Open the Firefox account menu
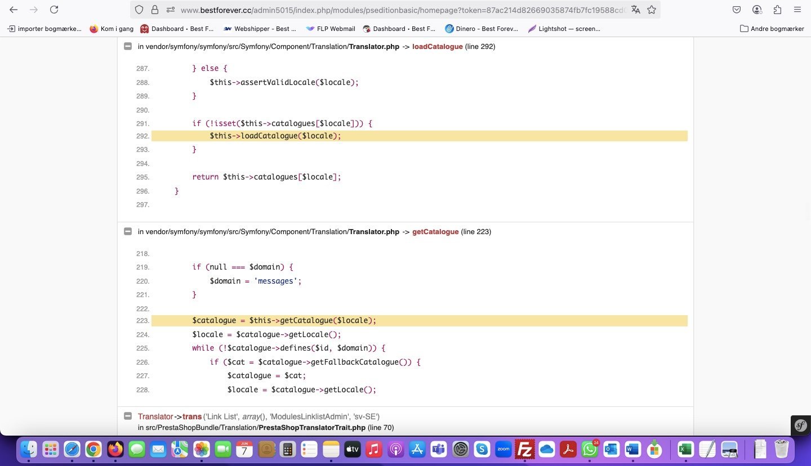The height and width of the screenshot is (466, 811). coord(757,10)
